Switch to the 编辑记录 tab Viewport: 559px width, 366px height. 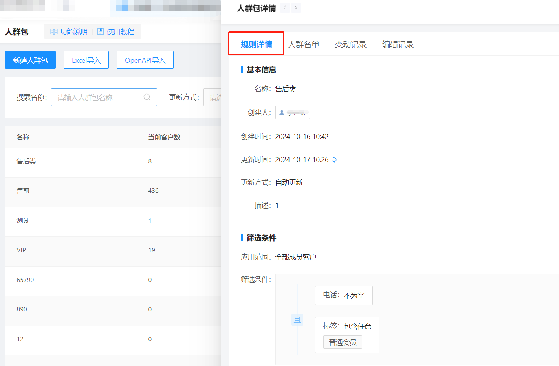tap(398, 44)
